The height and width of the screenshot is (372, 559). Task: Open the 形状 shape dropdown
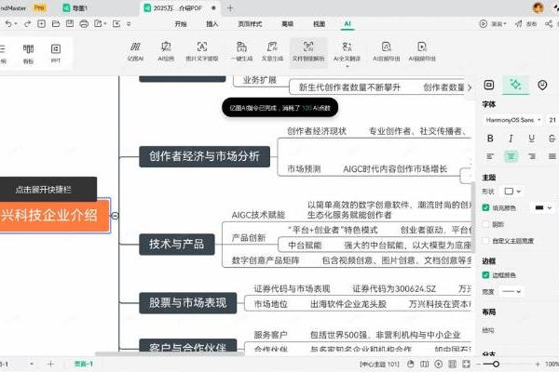click(x=512, y=192)
